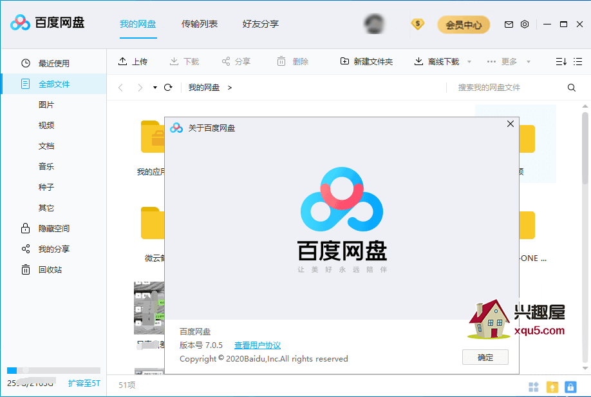Click the 分享 share button
This screenshot has width=591, height=397.
[x=236, y=61]
